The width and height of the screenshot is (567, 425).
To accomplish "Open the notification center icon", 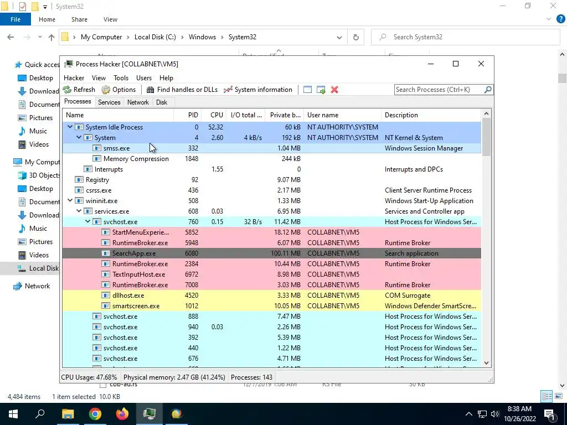I will (549, 414).
